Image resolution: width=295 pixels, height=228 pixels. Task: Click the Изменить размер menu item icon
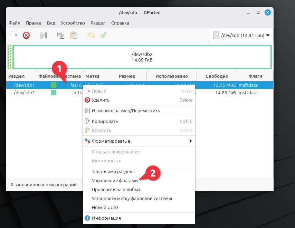[87, 111]
